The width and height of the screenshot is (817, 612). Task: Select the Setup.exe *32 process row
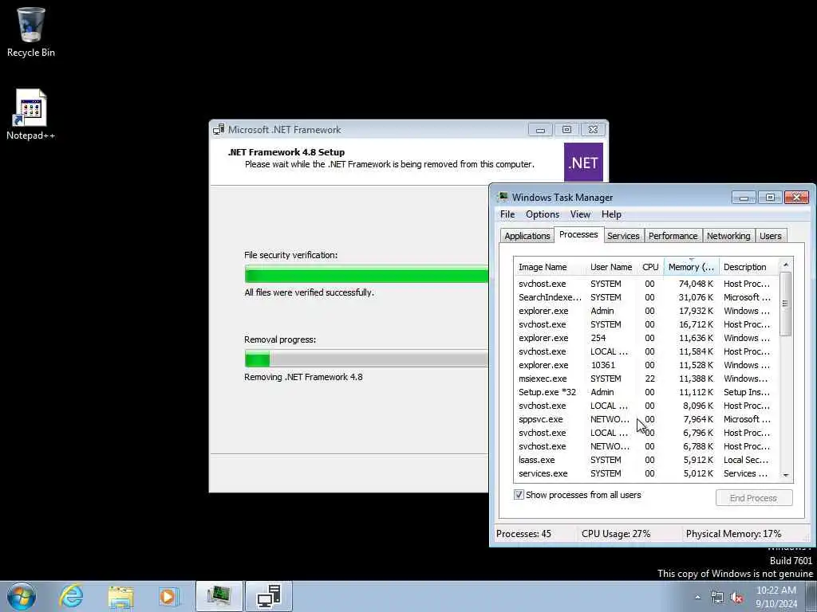click(x=645, y=392)
